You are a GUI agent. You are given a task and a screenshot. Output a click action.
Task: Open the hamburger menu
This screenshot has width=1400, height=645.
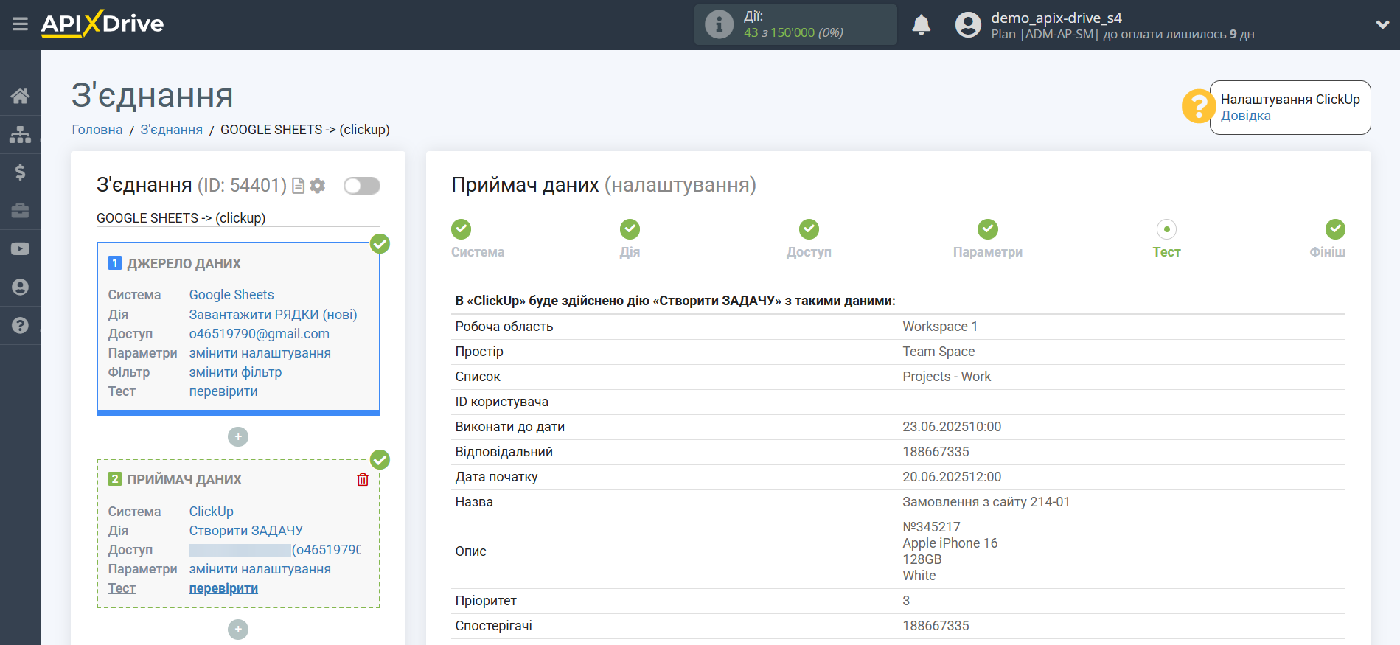[20, 24]
